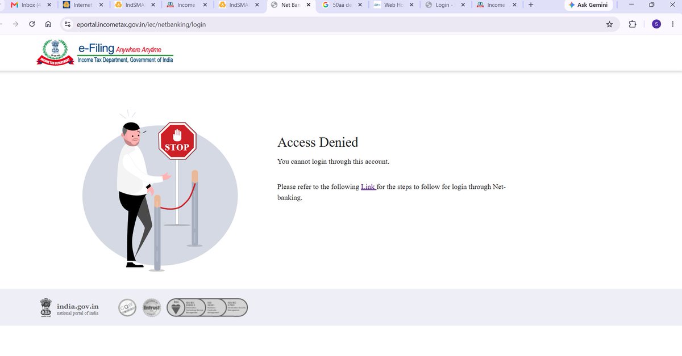Close the Gmail Inbox tab
Image resolution: width=682 pixels, height=356 pixels.
pyautogui.click(x=49, y=5)
